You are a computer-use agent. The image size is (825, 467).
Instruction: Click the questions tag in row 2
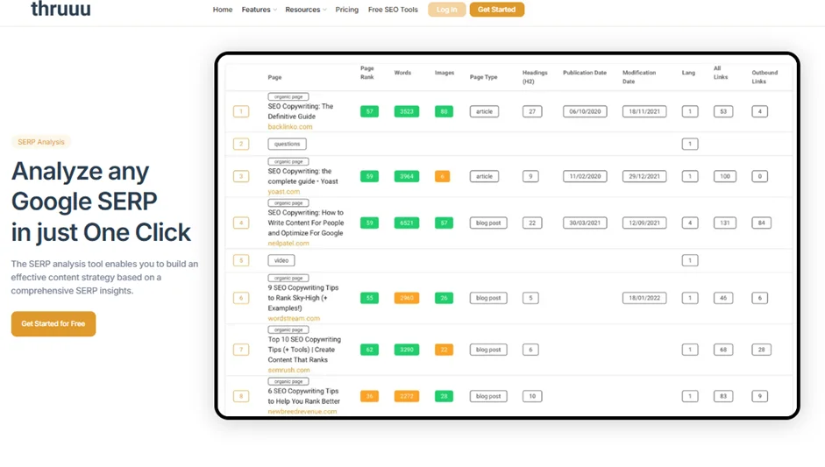[x=287, y=144]
